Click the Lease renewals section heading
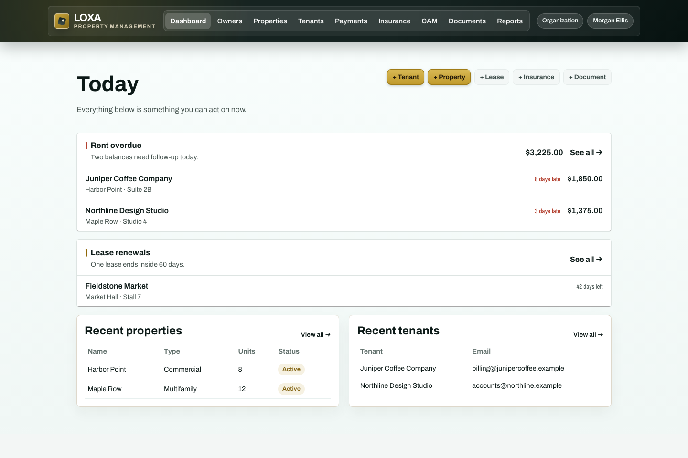 [120, 253]
